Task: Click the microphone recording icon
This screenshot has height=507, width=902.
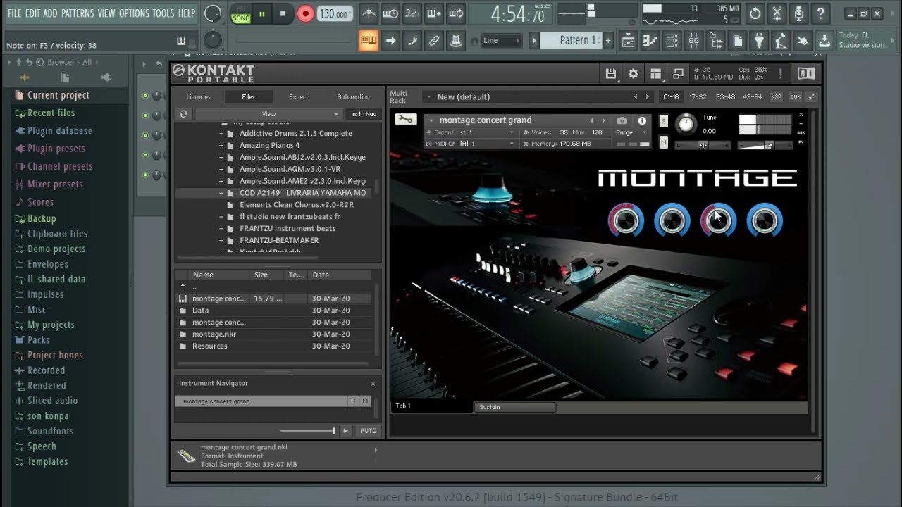Action: [x=798, y=13]
